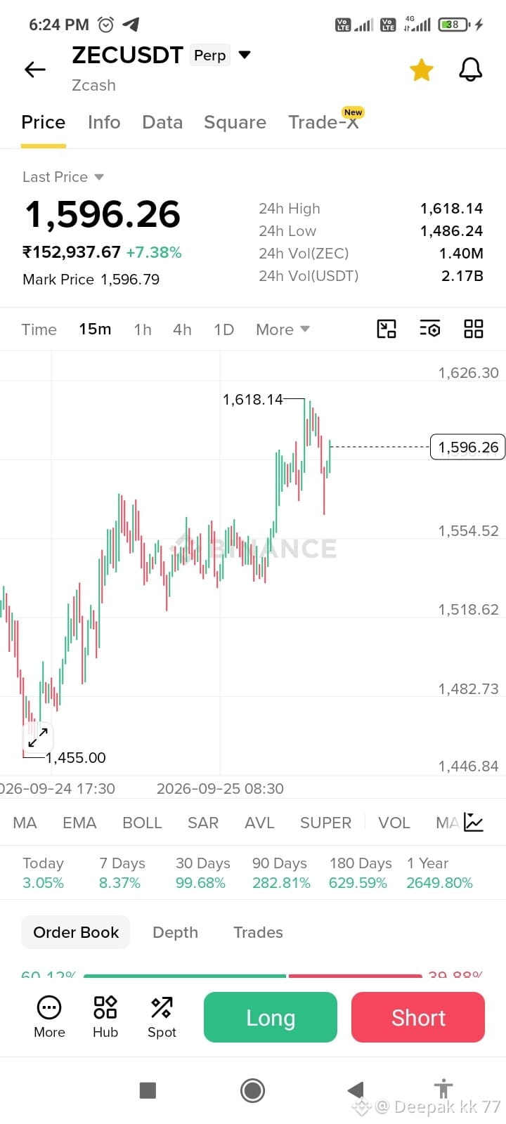
Task: Toggle the yellow favorite star
Action: 422,70
